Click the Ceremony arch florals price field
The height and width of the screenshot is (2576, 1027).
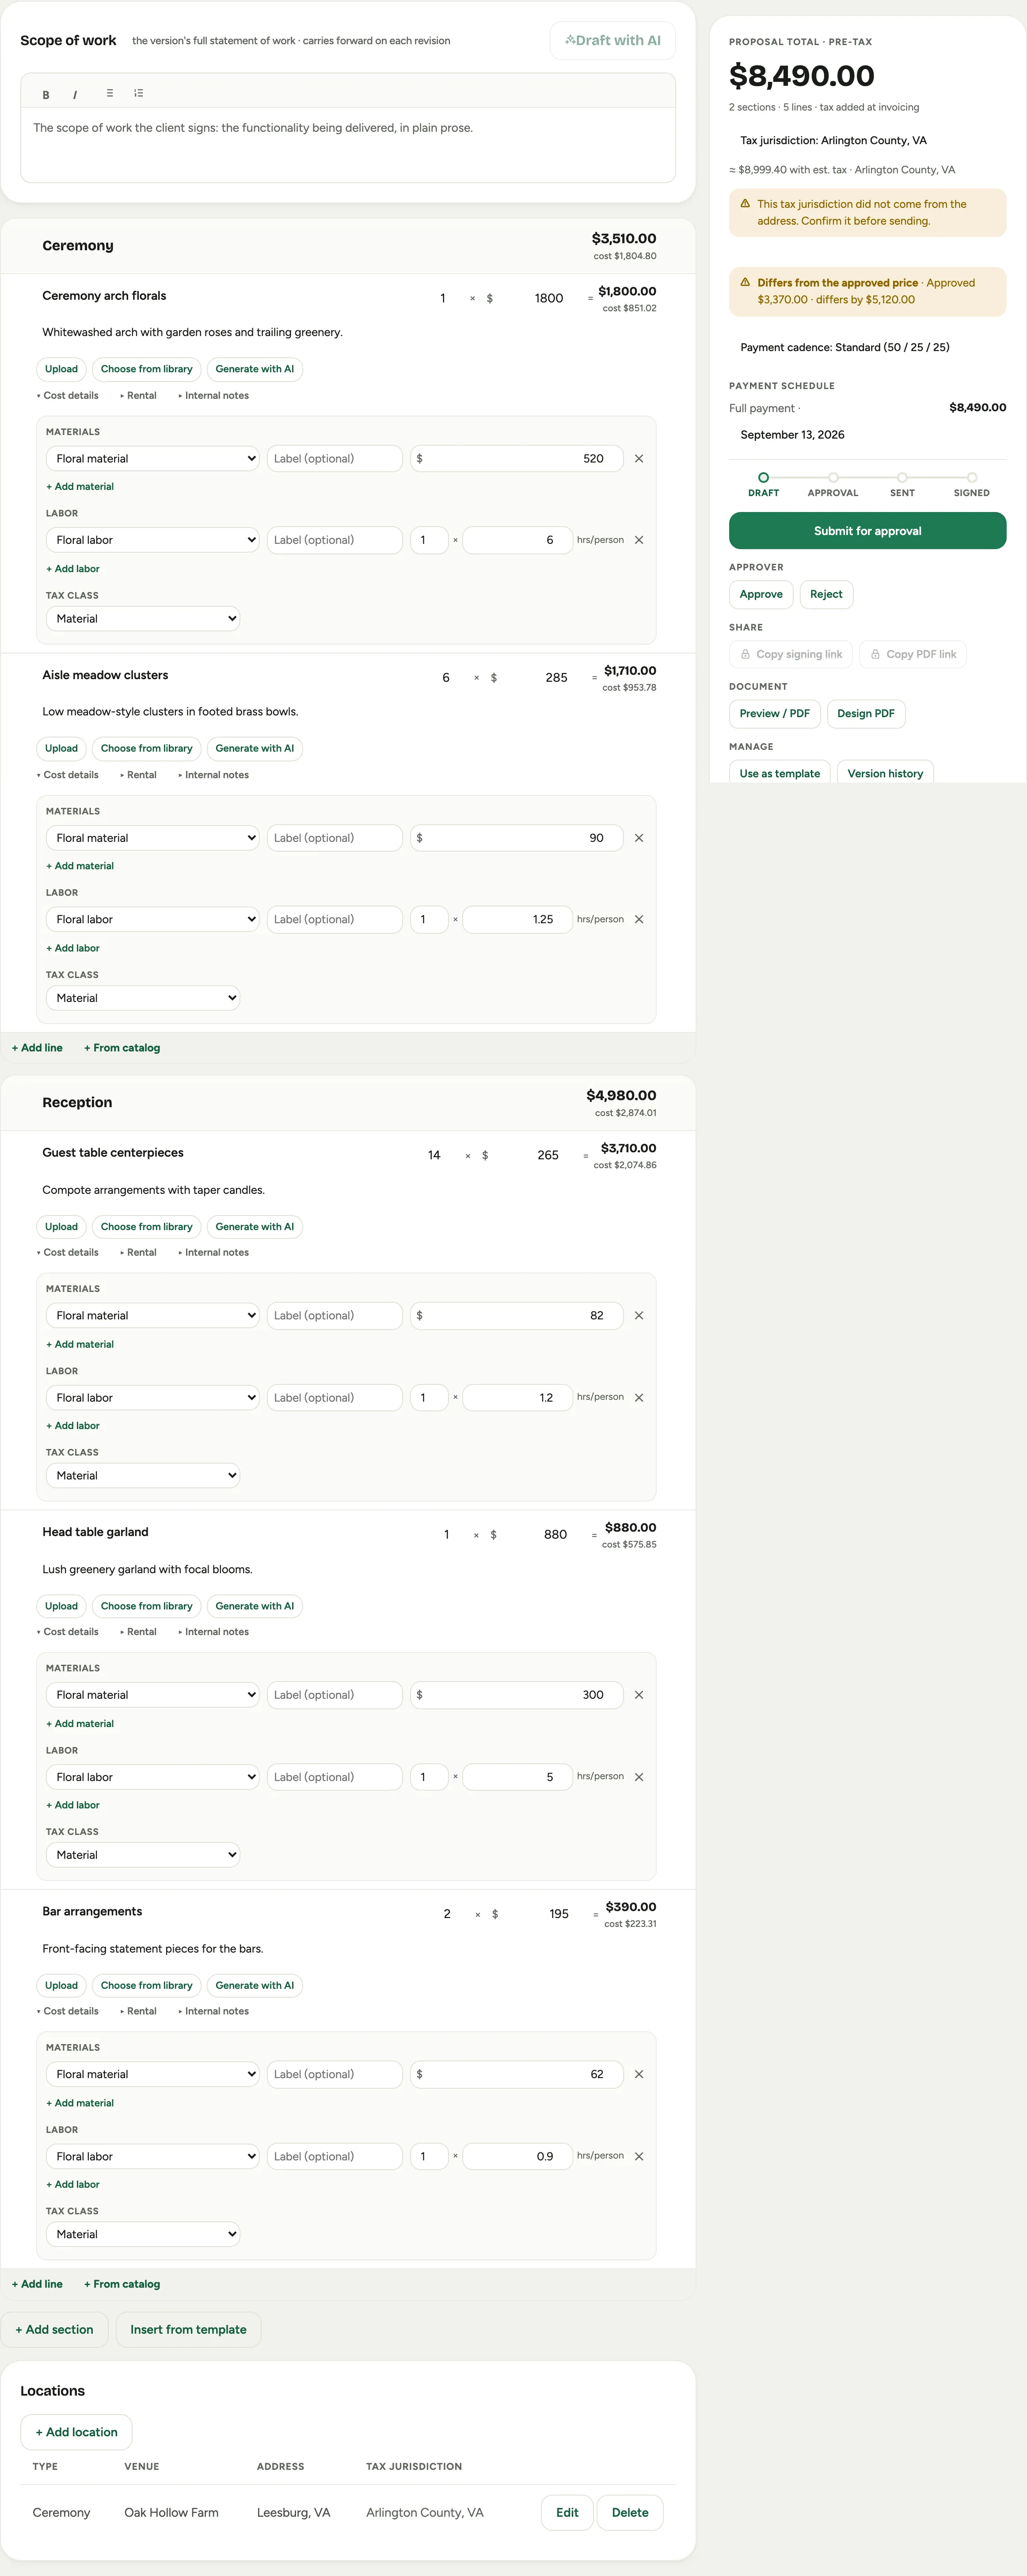coord(537,299)
